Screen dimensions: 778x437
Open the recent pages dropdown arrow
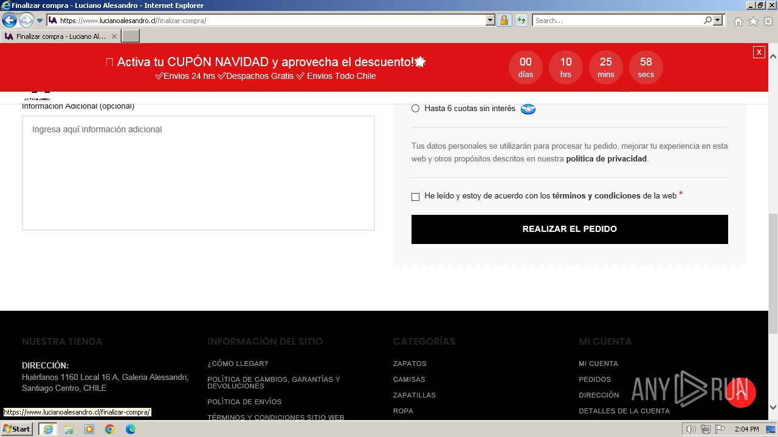tap(40, 21)
